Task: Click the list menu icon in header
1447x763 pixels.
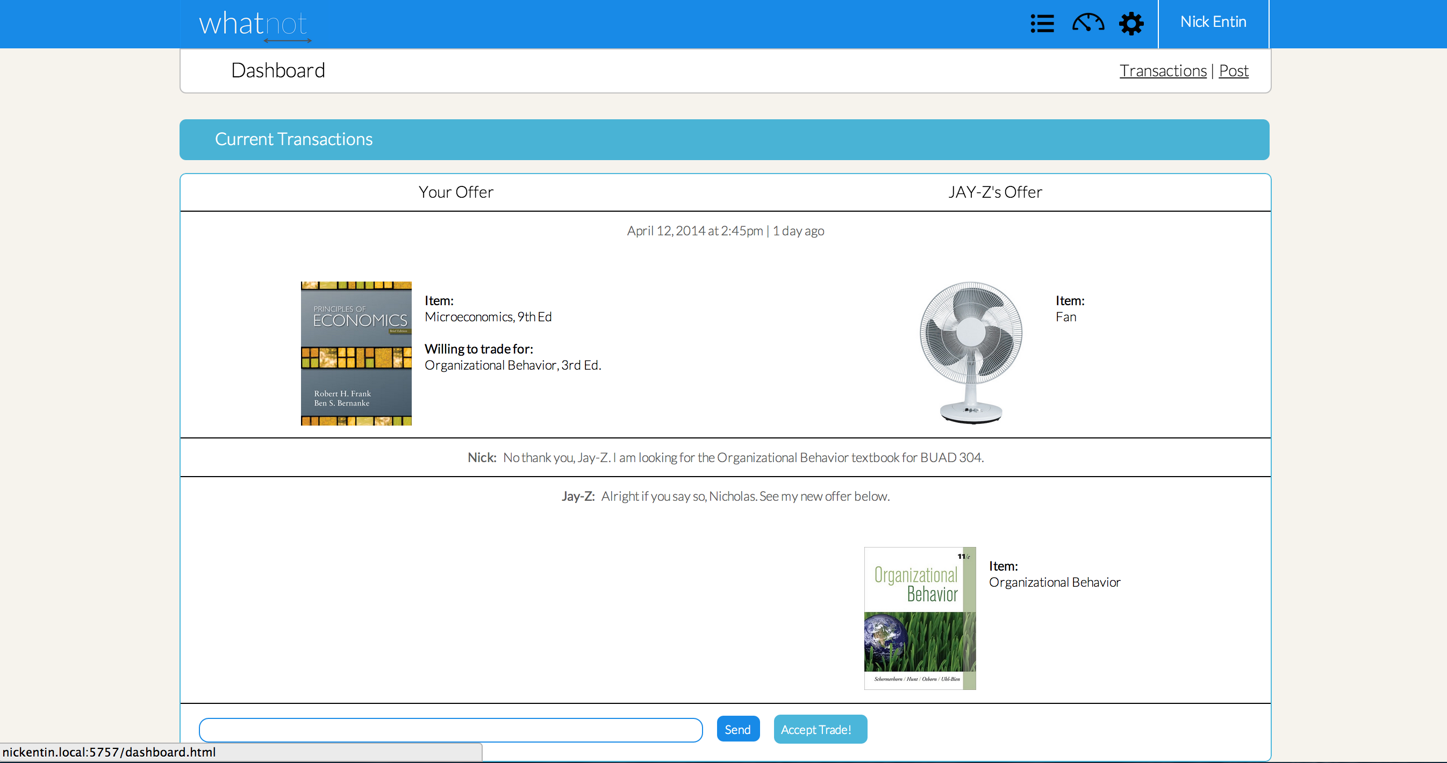Action: click(1042, 24)
